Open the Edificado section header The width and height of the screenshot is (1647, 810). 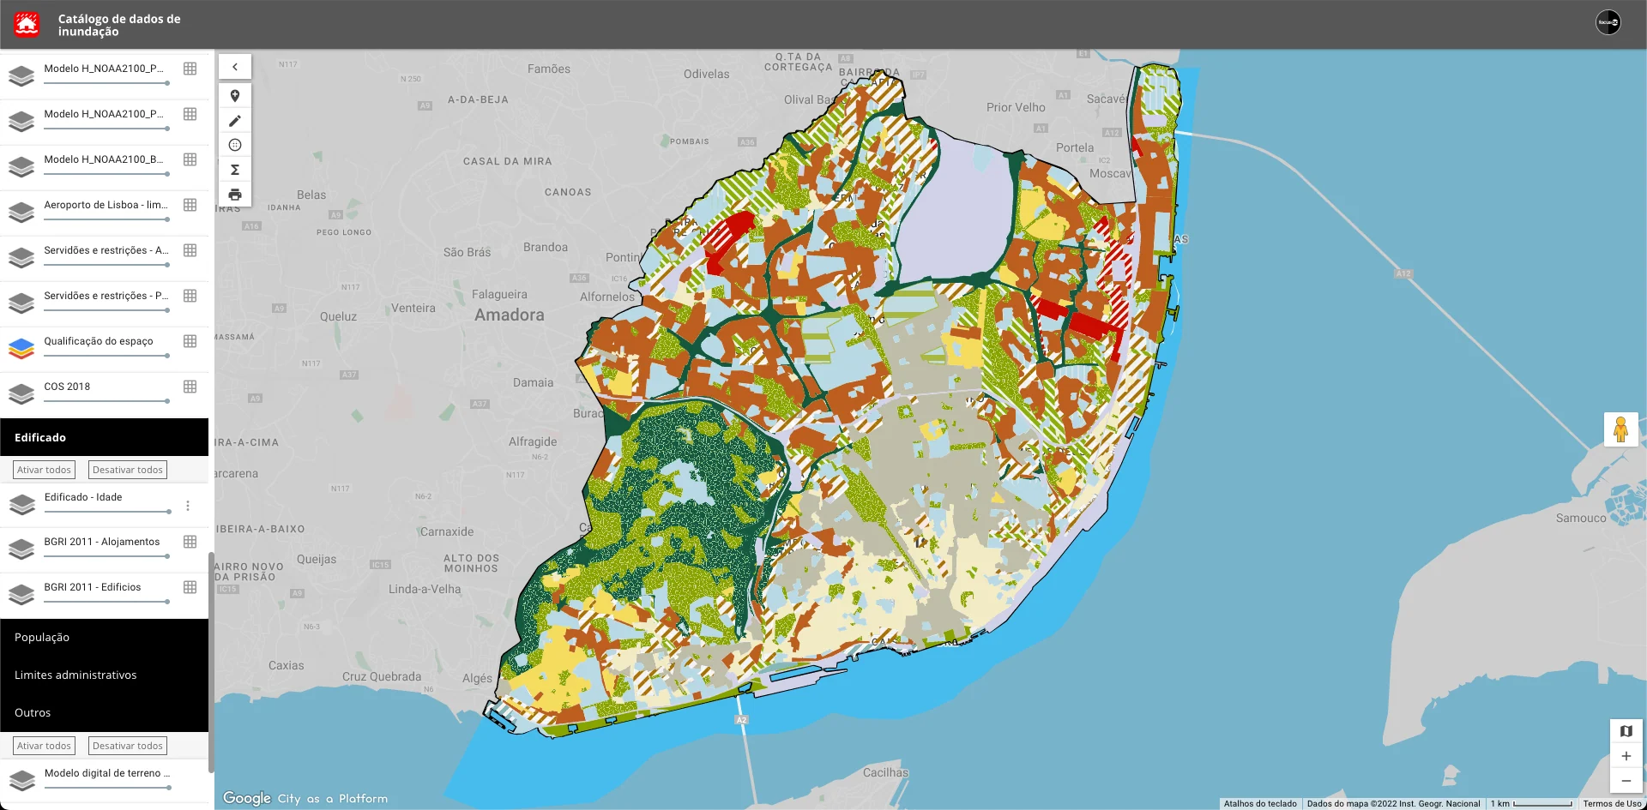(39, 437)
